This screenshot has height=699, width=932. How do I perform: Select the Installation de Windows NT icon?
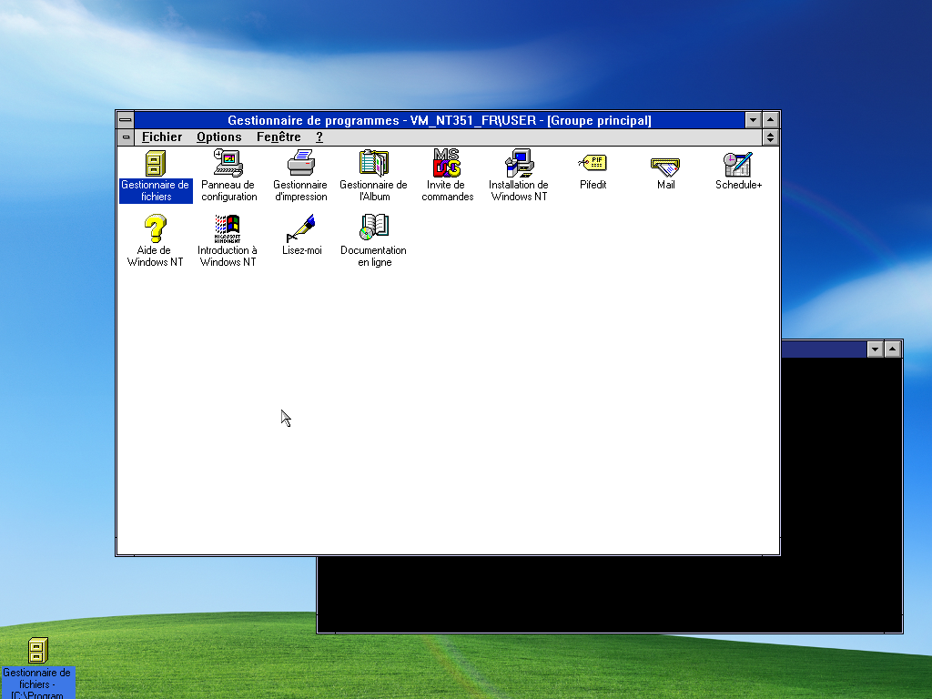pos(519,164)
